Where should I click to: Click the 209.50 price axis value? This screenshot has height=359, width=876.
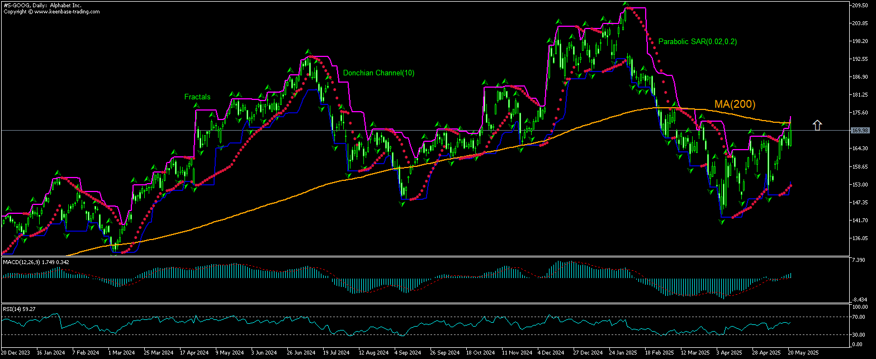859,6
